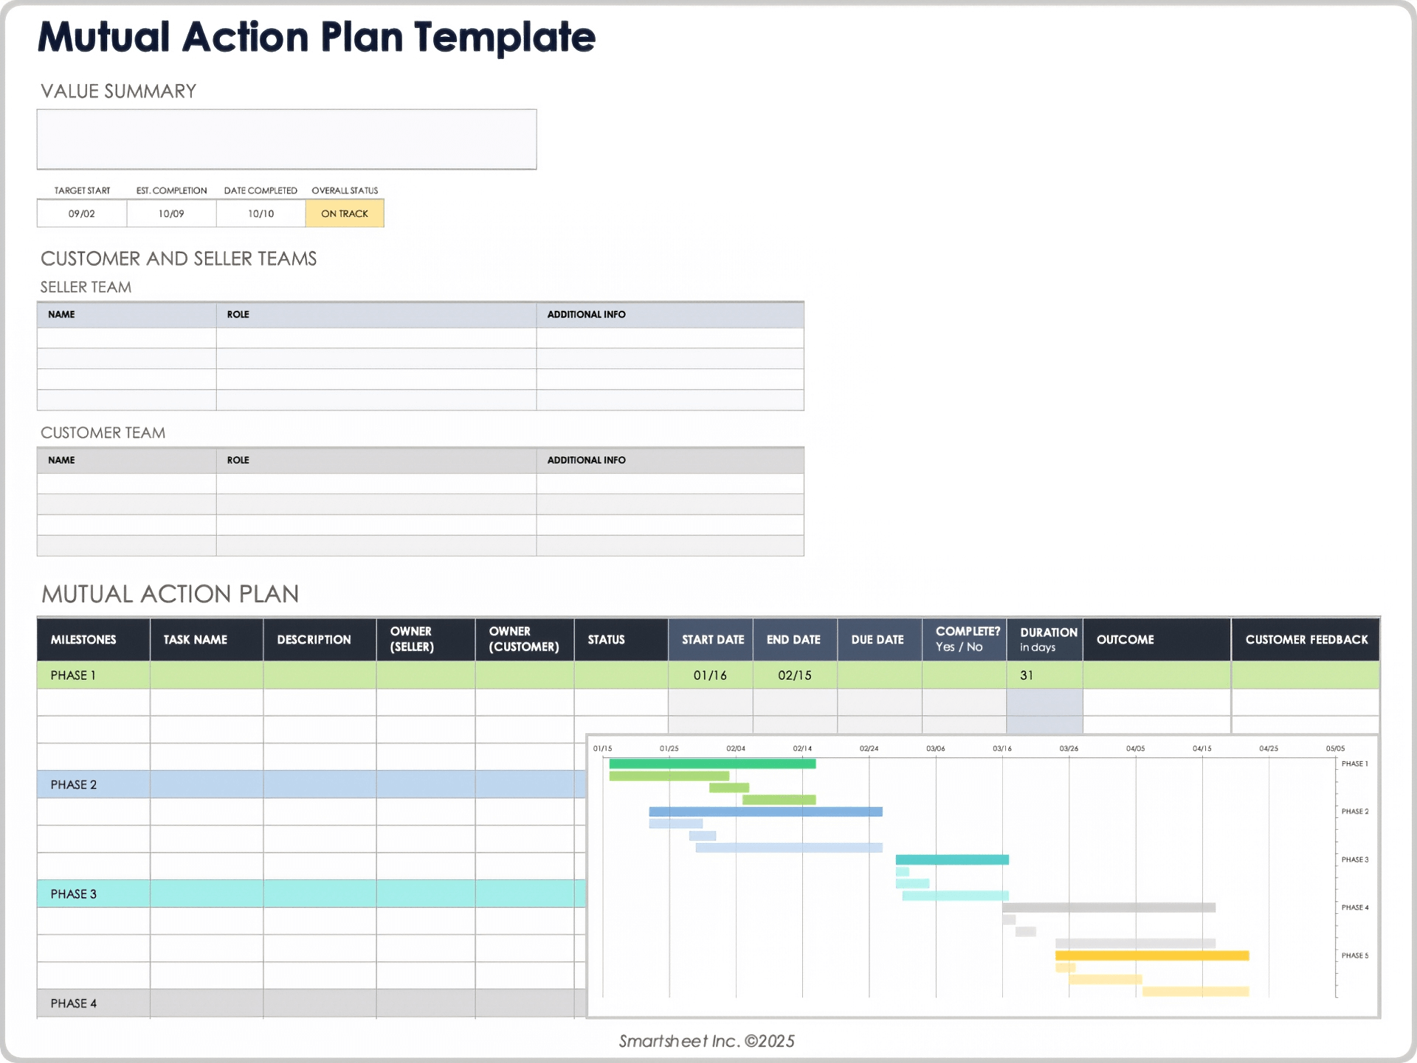This screenshot has width=1417, height=1063.
Task: Click the Value Summary text box
Action: pyautogui.click(x=286, y=140)
